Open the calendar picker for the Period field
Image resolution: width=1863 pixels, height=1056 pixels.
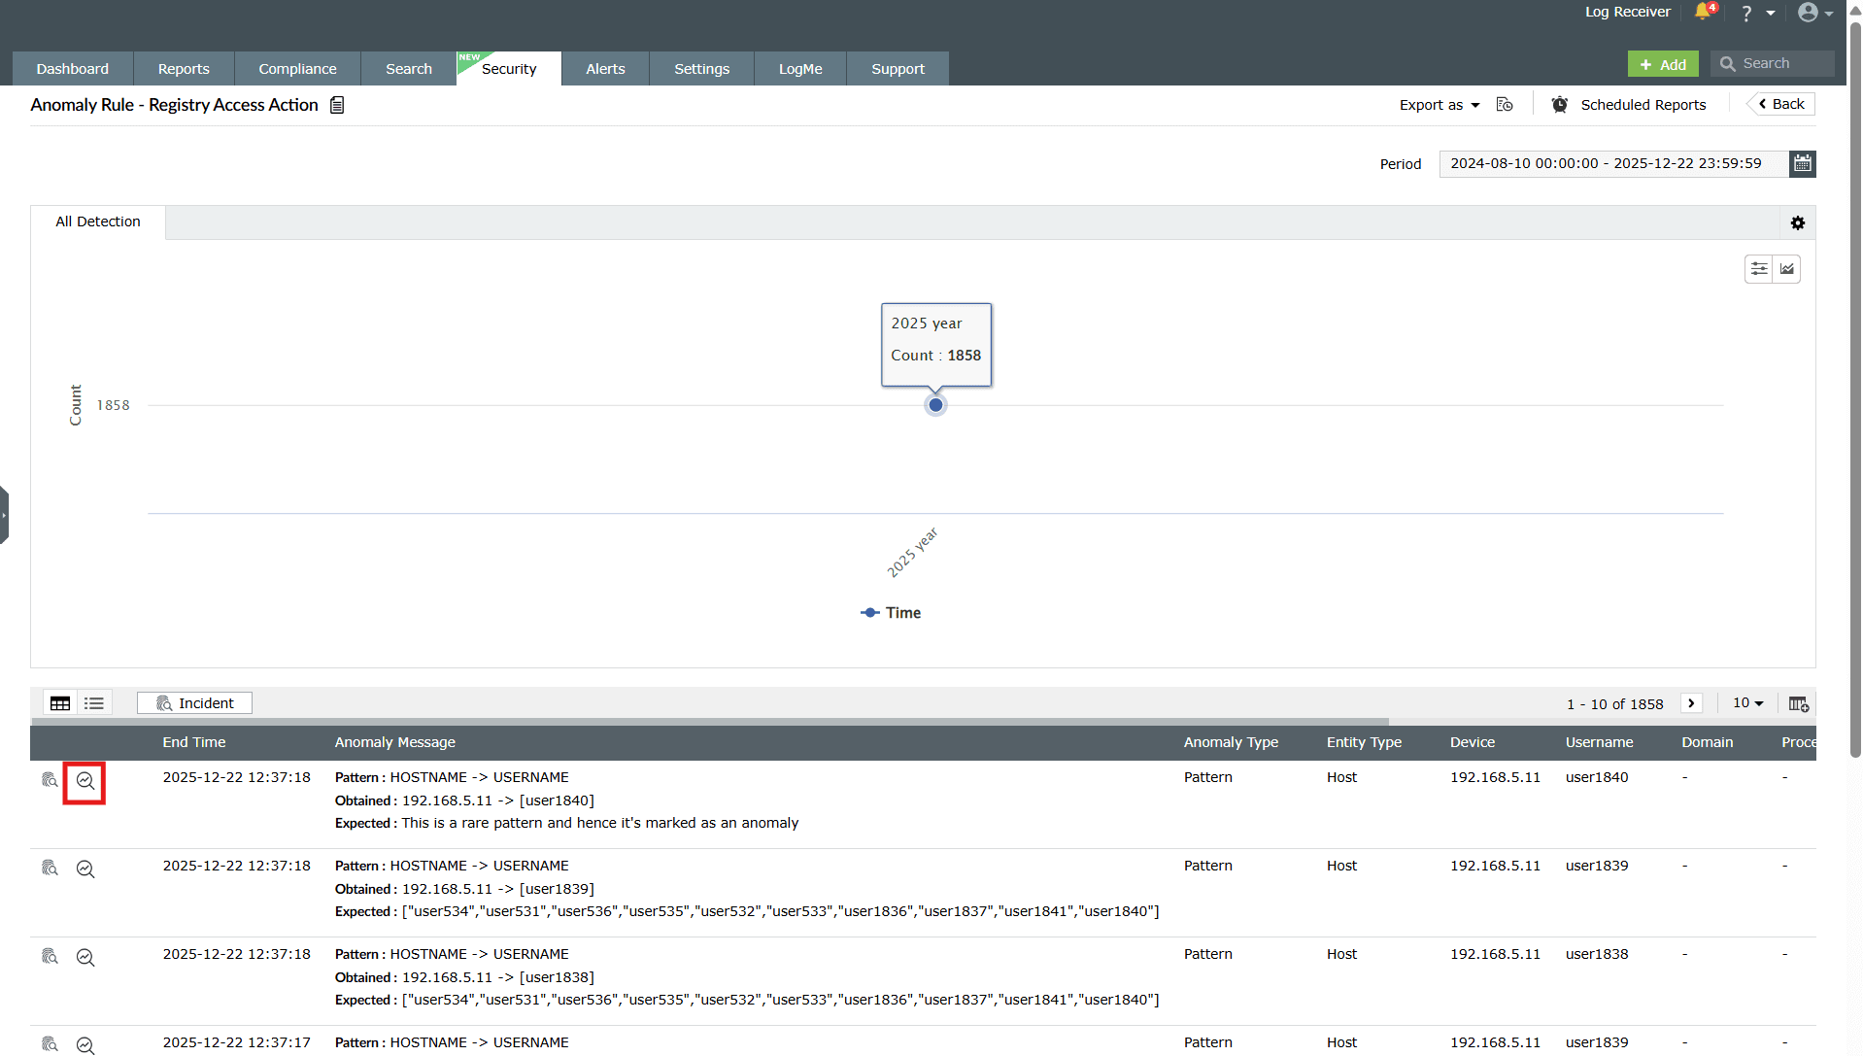point(1803,163)
